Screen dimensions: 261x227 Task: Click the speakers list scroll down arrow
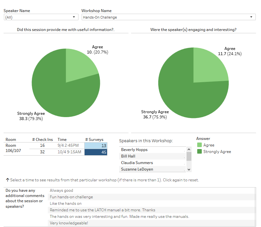(x=189, y=169)
